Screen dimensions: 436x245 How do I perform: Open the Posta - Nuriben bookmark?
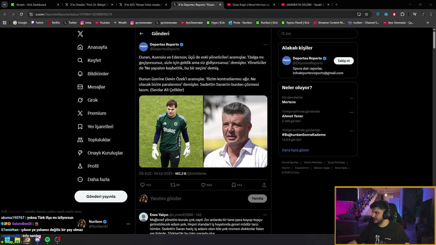click(x=240, y=23)
